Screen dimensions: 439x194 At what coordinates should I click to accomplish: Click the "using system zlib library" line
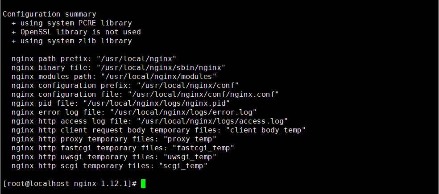click(x=71, y=41)
